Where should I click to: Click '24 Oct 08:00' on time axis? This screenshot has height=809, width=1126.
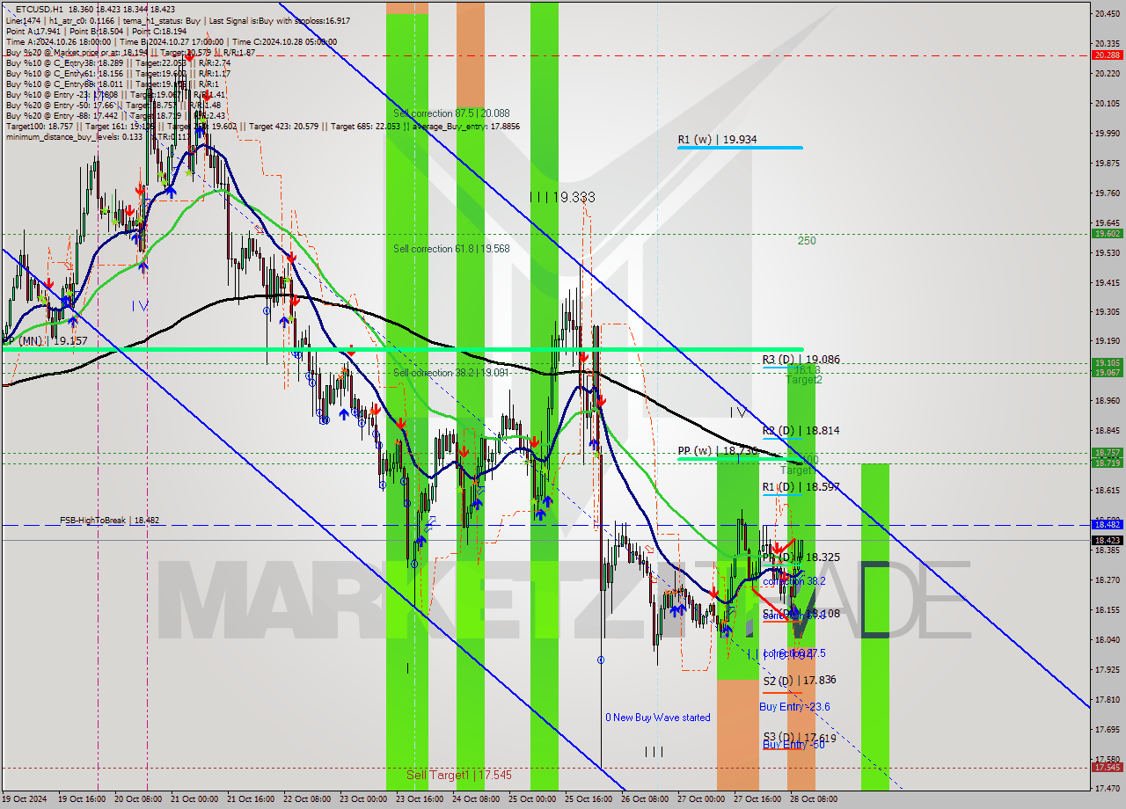[476, 799]
